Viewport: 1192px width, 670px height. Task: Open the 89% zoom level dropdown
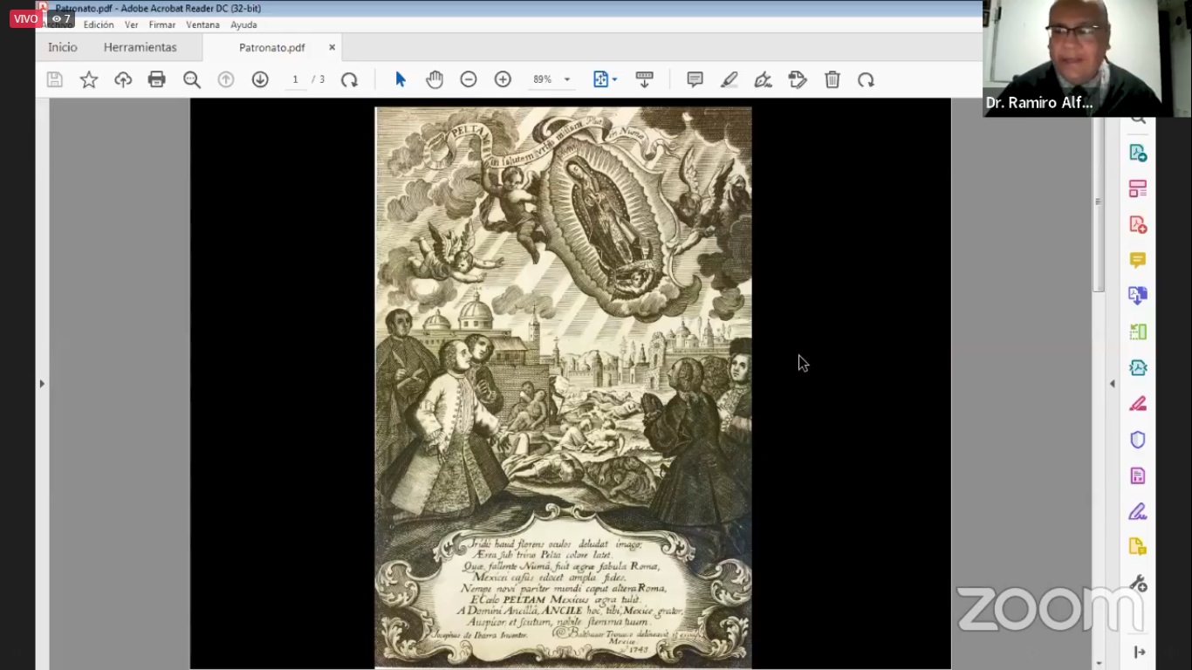[x=551, y=79]
